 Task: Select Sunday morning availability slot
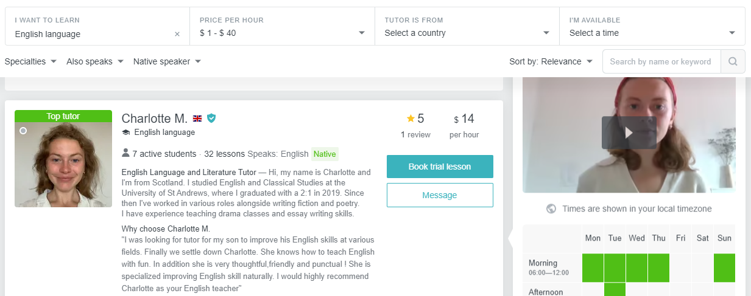(x=724, y=267)
